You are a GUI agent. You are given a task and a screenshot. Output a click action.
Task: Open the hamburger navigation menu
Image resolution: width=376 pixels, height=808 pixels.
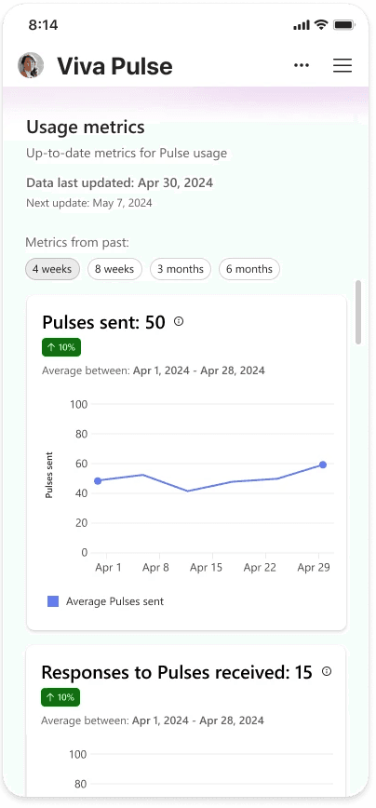click(x=342, y=65)
